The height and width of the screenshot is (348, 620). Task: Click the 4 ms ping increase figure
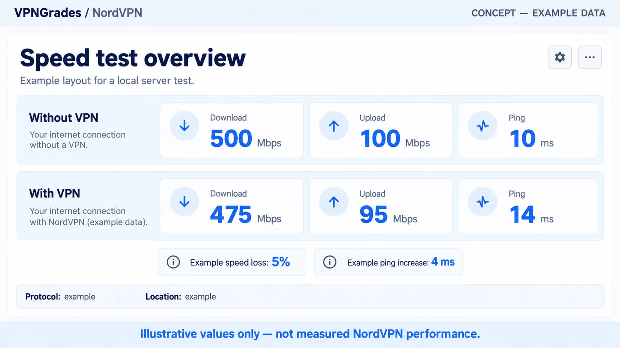tap(443, 262)
